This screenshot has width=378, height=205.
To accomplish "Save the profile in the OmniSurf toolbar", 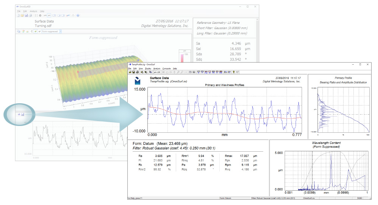I will point(134,72).
